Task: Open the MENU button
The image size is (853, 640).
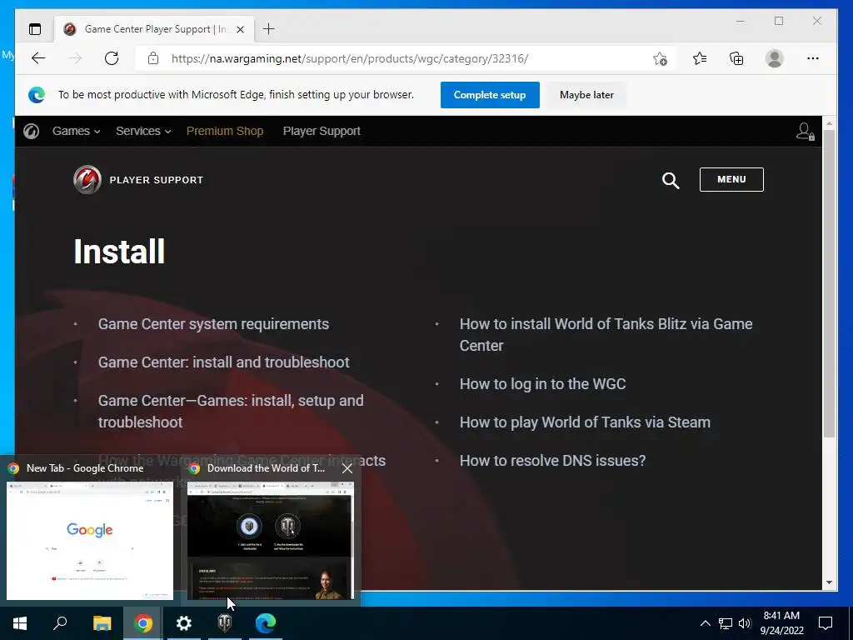Action: click(x=731, y=180)
